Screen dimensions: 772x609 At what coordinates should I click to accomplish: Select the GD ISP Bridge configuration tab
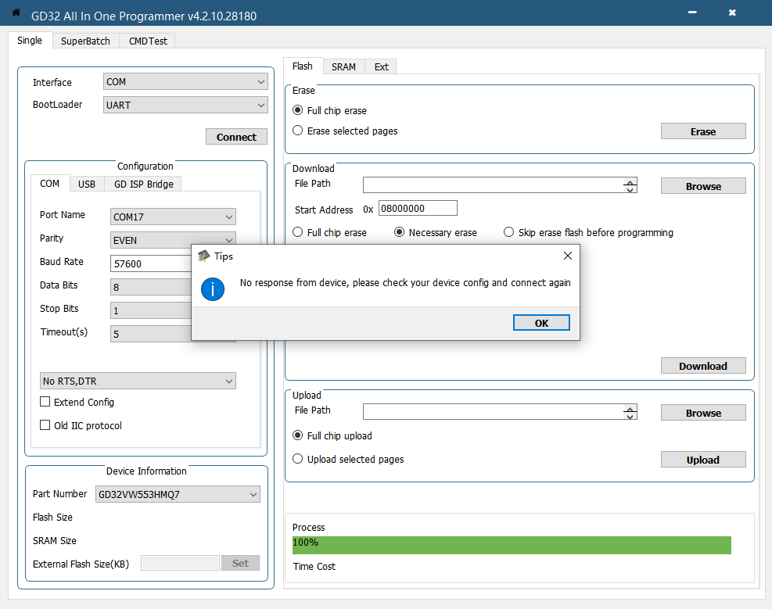pos(144,184)
